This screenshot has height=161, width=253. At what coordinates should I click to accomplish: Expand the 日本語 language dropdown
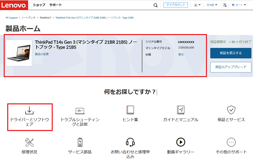pyautogui.click(x=212, y=5)
